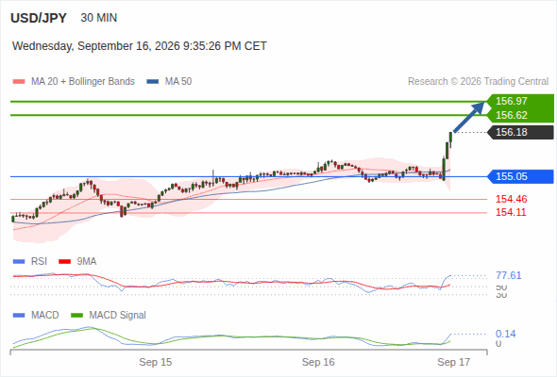Click the red 154.11 support label

pos(511,212)
